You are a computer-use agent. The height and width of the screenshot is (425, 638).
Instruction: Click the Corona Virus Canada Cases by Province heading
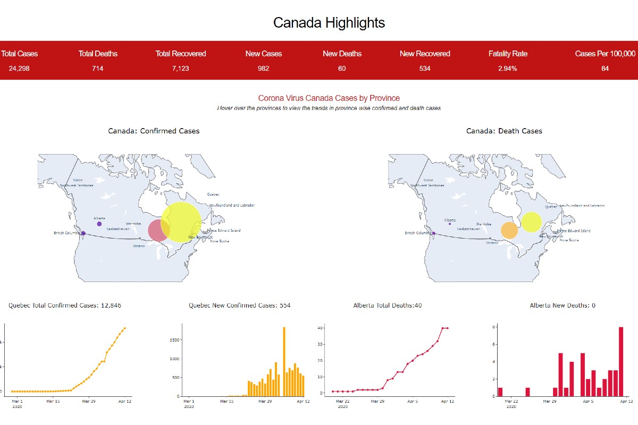pos(329,98)
